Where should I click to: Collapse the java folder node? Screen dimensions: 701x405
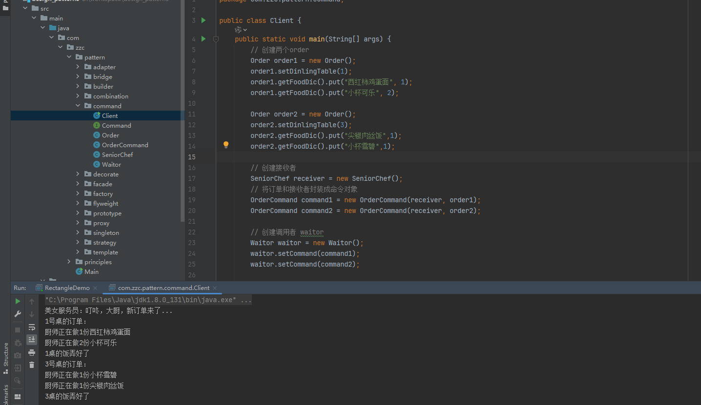(x=42, y=28)
